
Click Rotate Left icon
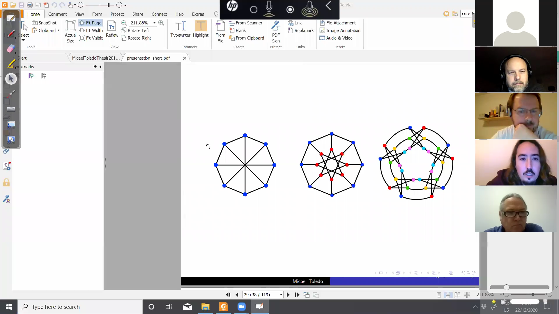(124, 30)
